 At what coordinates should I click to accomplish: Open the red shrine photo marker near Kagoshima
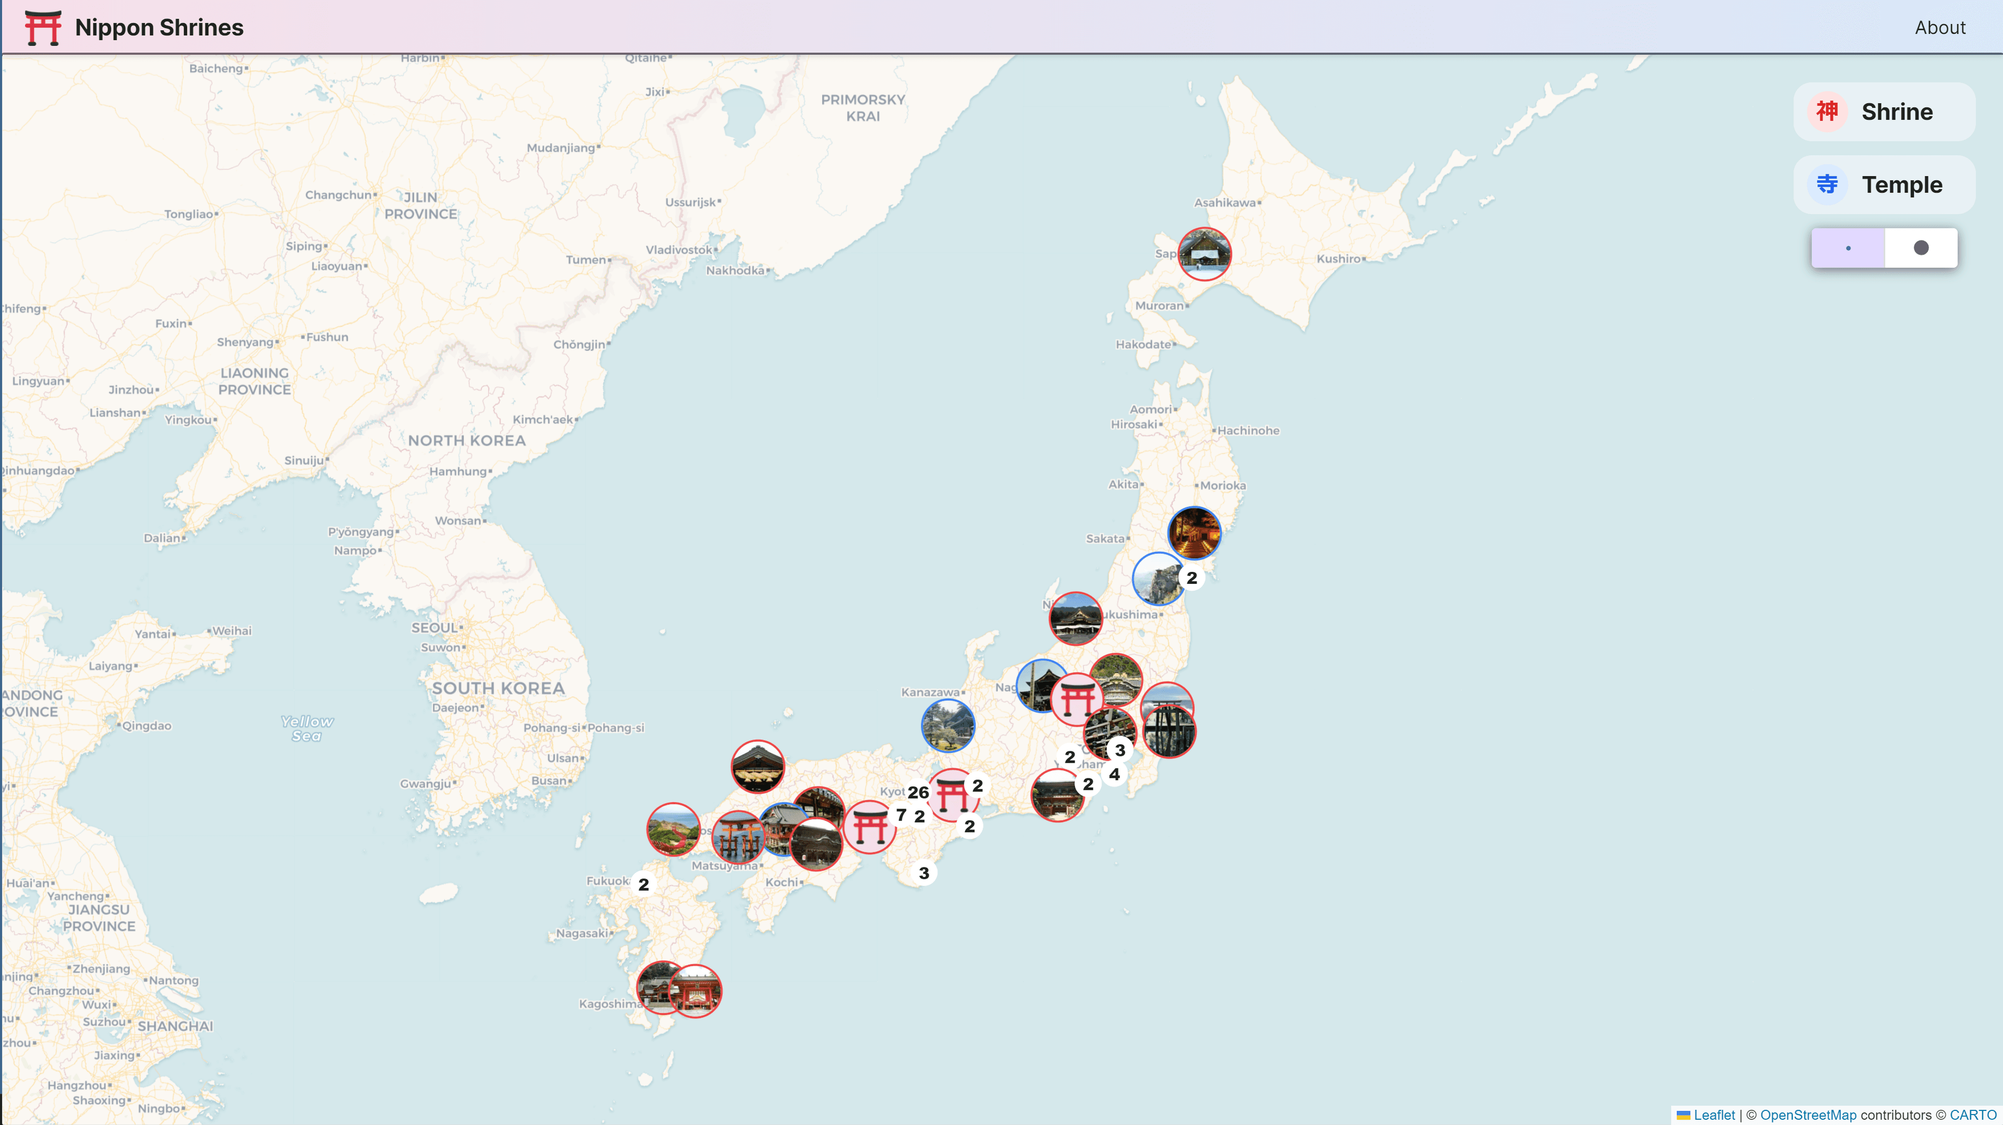[695, 992]
